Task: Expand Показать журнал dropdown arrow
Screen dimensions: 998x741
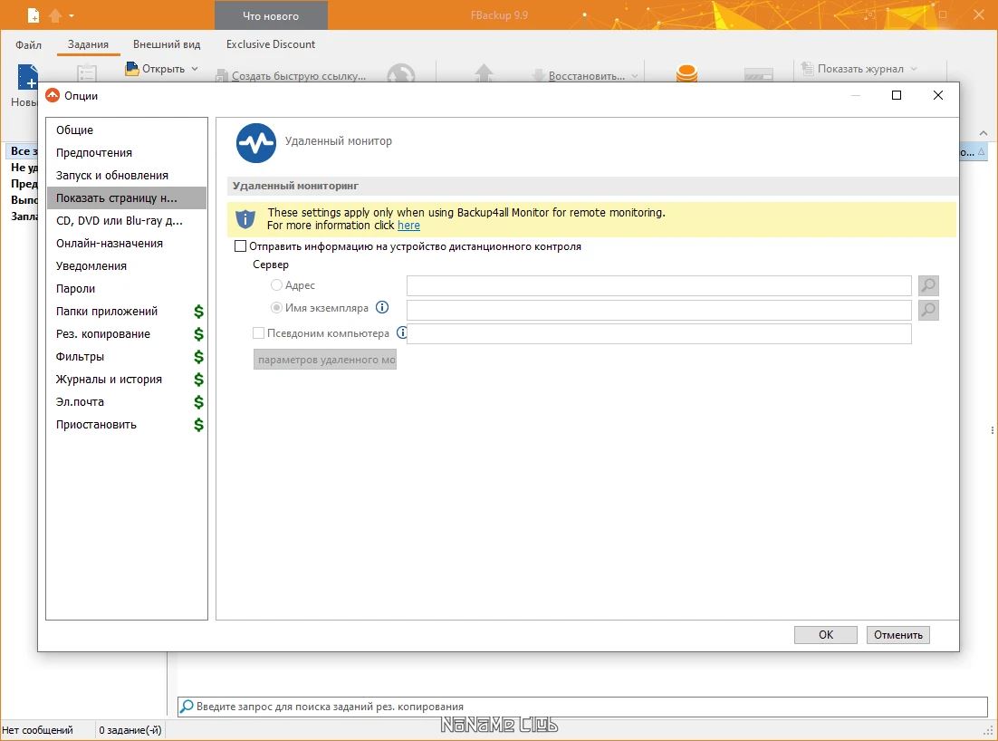Action: [x=914, y=69]
